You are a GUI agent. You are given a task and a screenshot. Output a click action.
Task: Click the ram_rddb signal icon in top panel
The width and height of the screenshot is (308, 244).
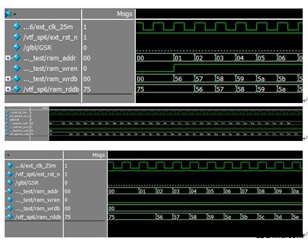pos(17,89)
